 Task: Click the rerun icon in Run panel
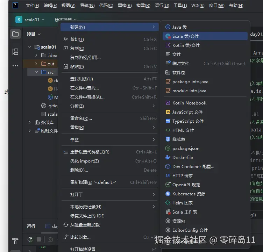[x=30, y=240]
